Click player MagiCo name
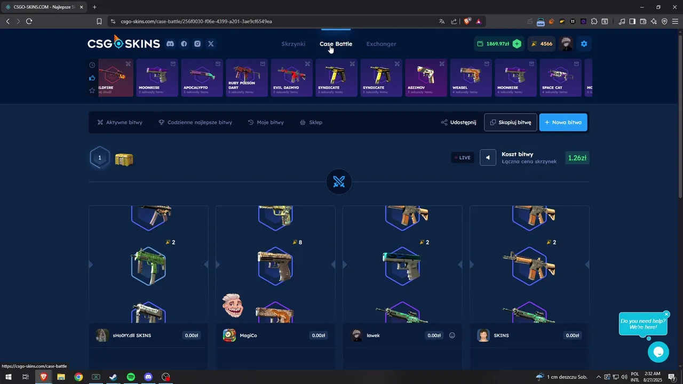The image size is (683, 384). pyautogui.click(x=248, y=335)
